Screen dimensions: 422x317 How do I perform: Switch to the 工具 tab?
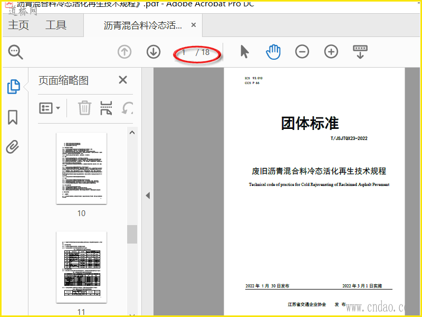tap(56, 25)
